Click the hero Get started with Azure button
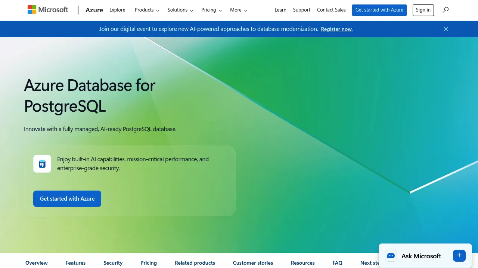478x268 pixels. click(67, 199)
